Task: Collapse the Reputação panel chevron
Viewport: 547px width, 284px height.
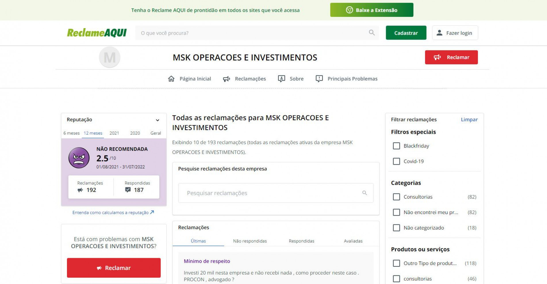Action: tap(157, 120)
